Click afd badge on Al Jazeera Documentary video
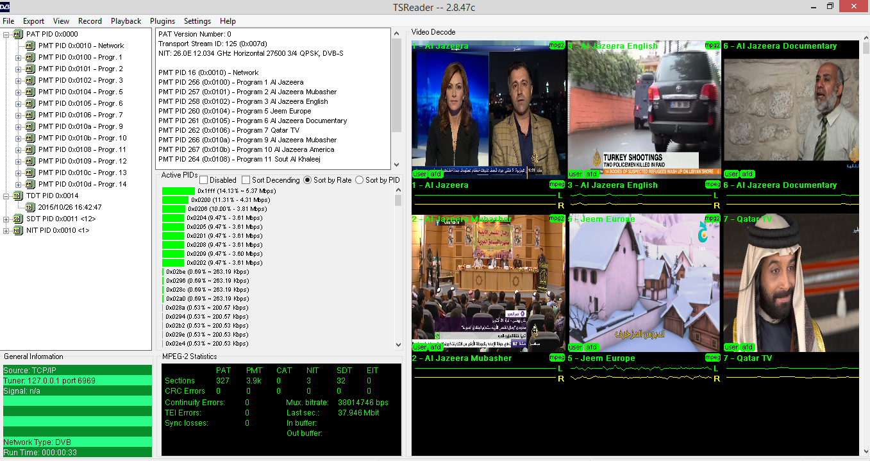This screenshot has height=461, width=870. [748, 174]
